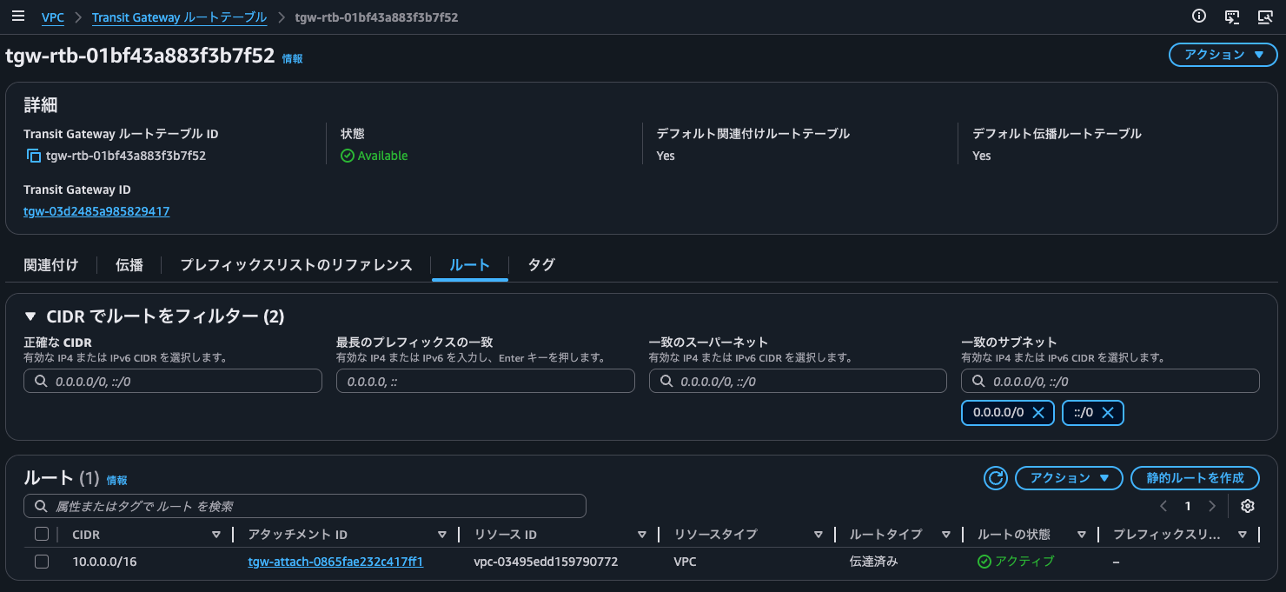Click the magnifier in the 正確な CIDR field
1286x592 pixels.
pyautogui.click(x=42, y=380)
